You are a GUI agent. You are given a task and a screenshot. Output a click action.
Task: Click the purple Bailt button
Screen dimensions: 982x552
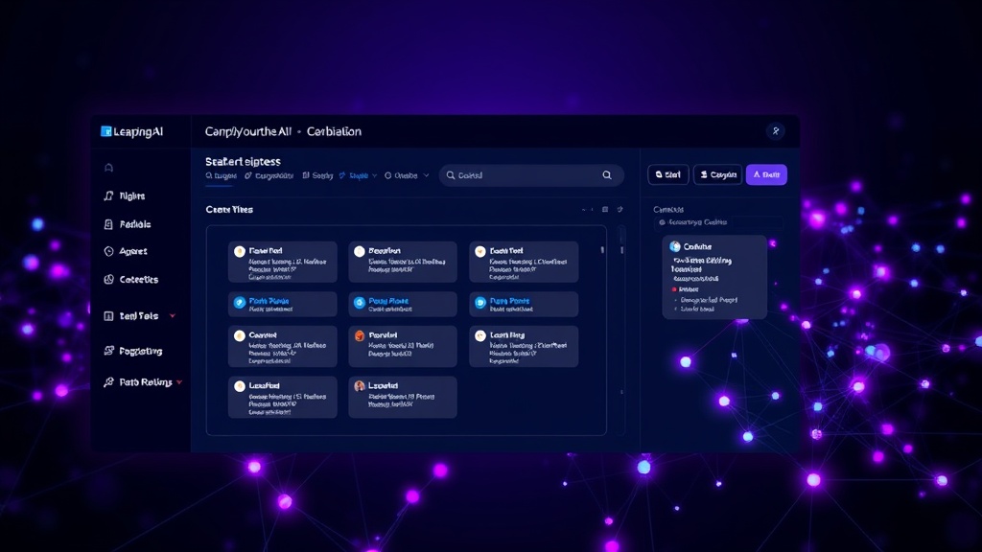(x=766, y=174)
